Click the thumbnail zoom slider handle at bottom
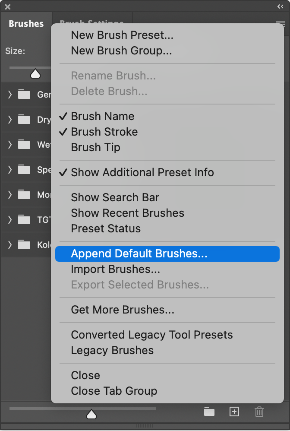This screenshot has width=290, height=431. (91, 414)
